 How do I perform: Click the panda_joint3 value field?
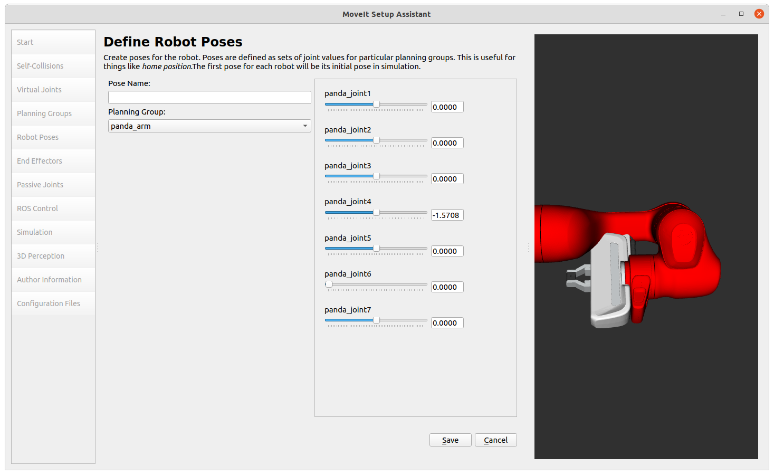[447, 179]
